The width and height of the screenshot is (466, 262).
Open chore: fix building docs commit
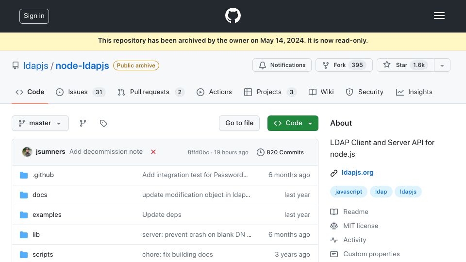point(178,255)
